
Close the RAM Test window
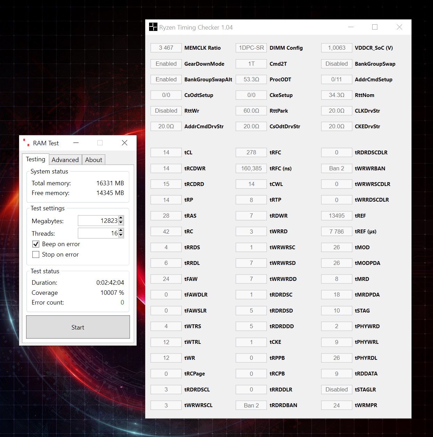(x=124, y=143)
